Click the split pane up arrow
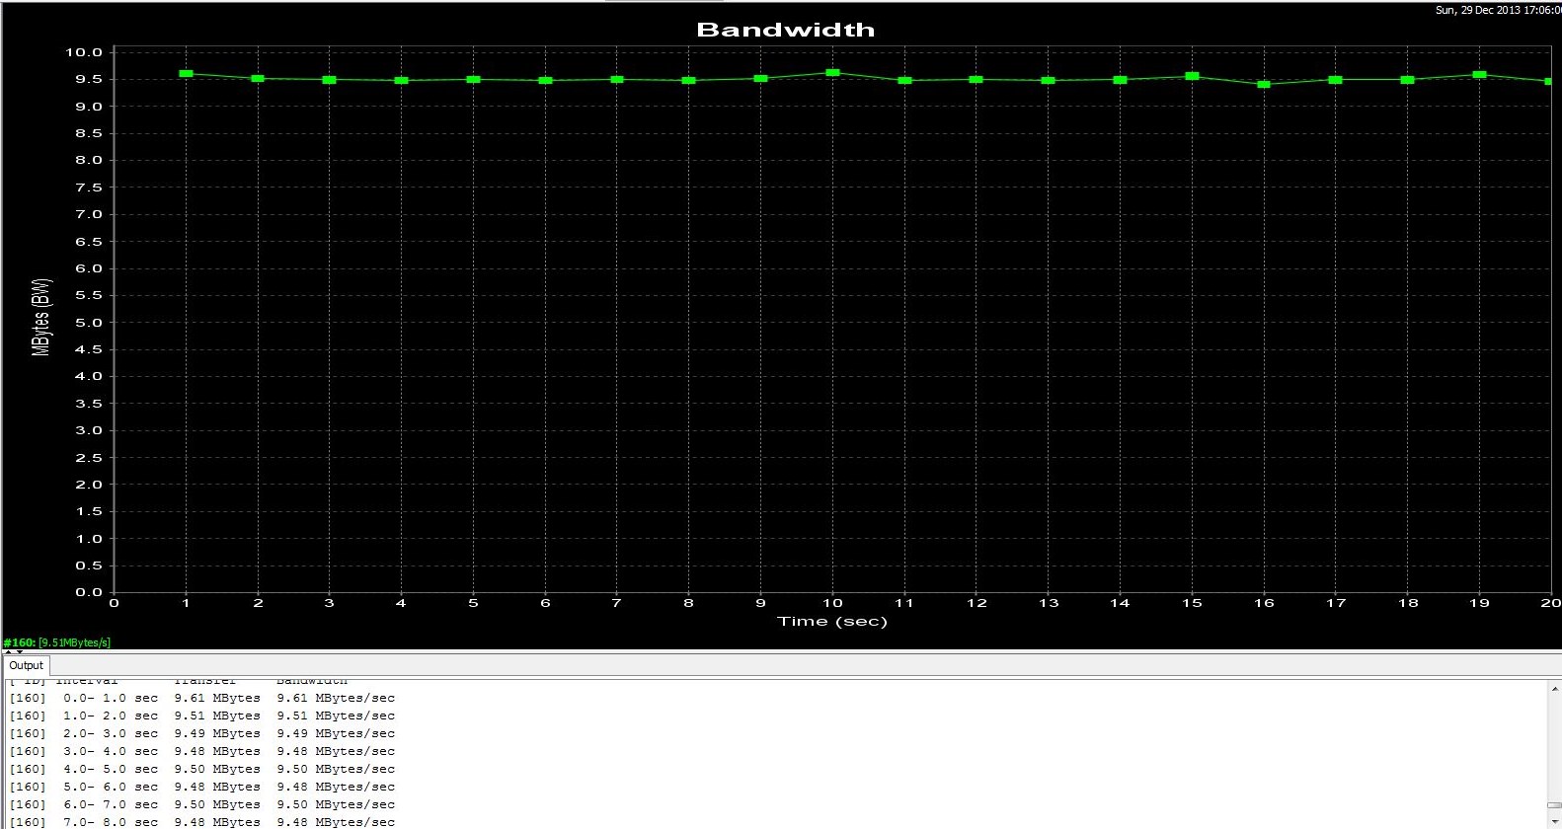Screen dimensions: 1562x829 [x=9, y=652]
